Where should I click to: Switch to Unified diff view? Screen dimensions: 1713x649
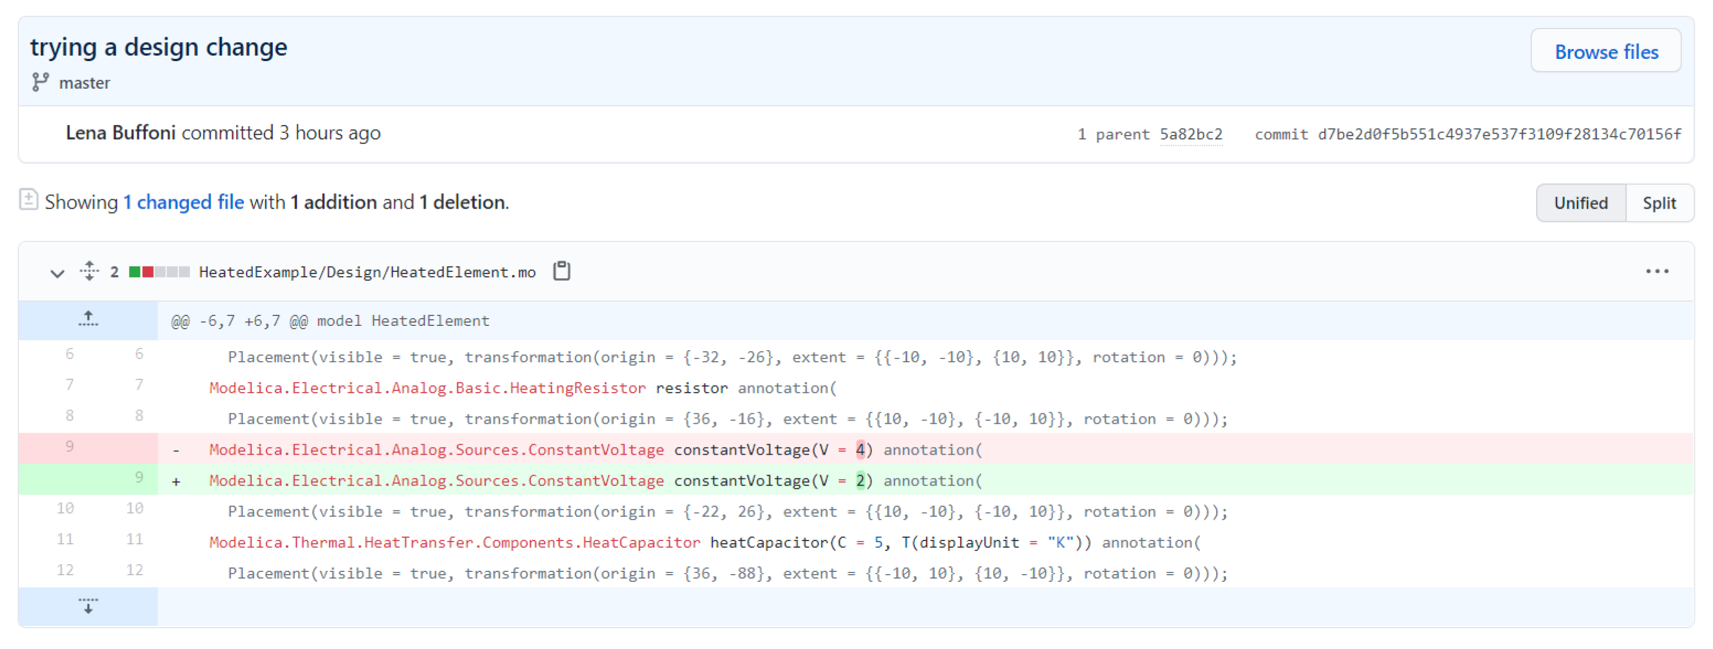1580,203
